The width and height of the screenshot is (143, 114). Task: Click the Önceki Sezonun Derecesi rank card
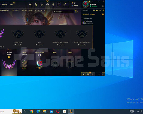click(82, 38)
